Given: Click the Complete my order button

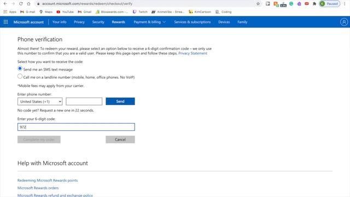Looking at the screenshot, I should (39, 140).
